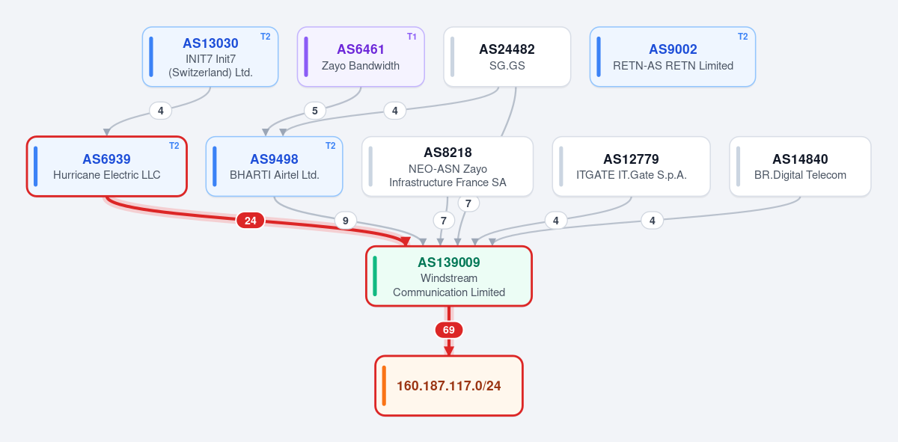Click the T1 badge on AS6461
The width and height of the screenshot is (898, 442).
point(412,36)
